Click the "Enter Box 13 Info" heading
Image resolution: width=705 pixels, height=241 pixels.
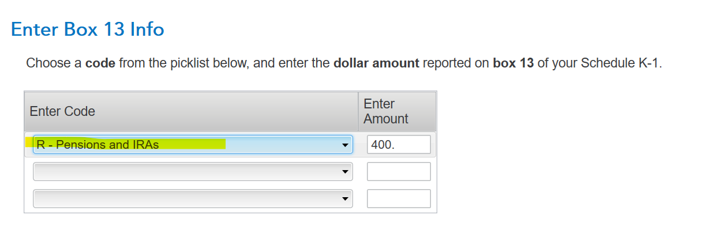88,29
